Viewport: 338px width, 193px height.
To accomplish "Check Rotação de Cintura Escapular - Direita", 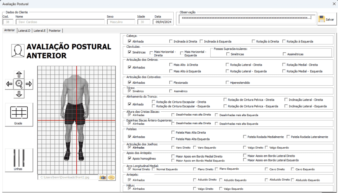I will tap(153, 102).
